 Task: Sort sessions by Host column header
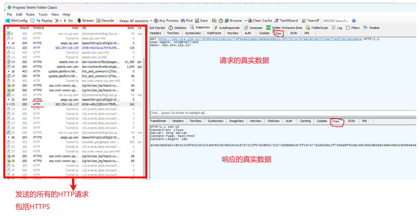click(x=75, y=28)
